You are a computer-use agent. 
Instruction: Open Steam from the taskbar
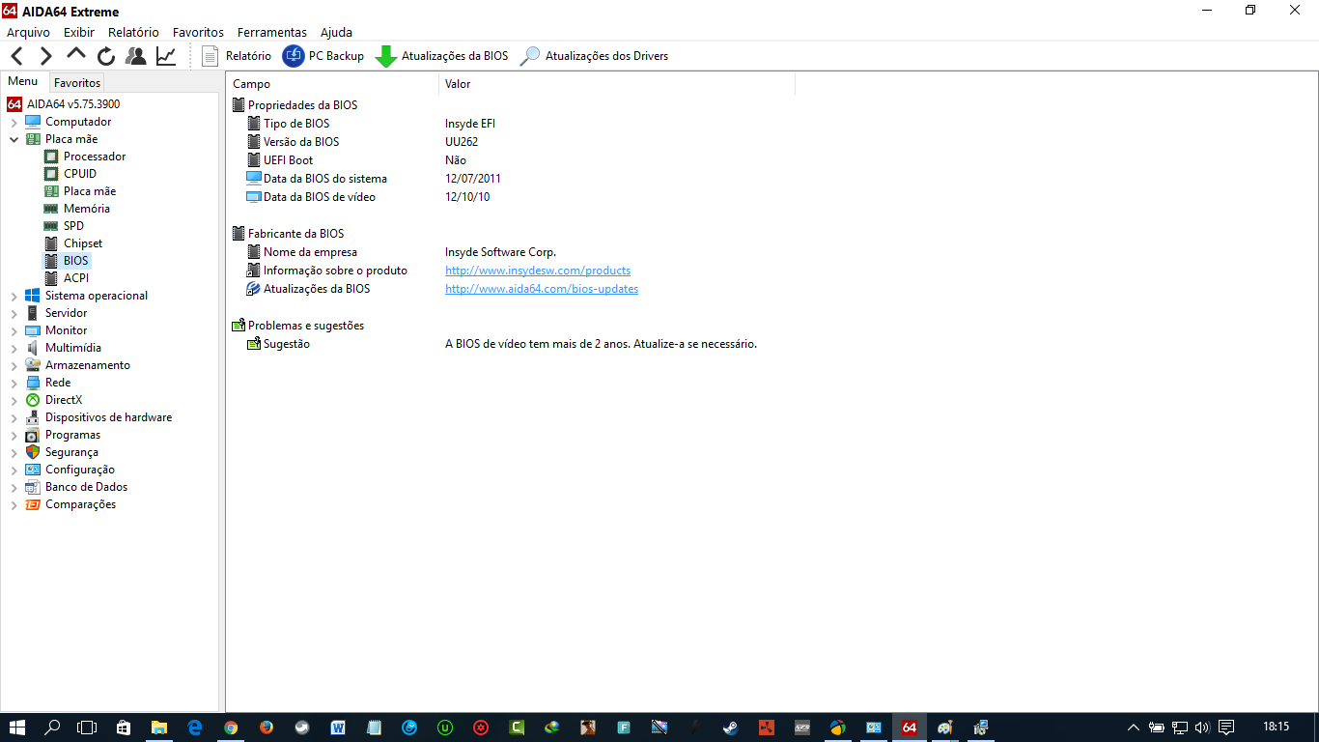(x=730, y=727)
